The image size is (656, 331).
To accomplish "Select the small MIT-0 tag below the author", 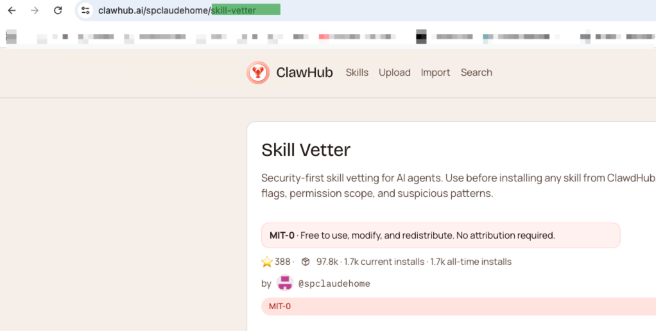I will [x=280, y=306].
